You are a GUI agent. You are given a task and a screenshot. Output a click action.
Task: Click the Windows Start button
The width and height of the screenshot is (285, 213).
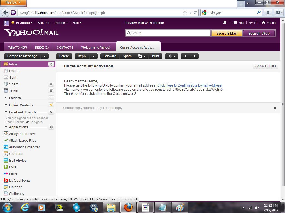8,207
